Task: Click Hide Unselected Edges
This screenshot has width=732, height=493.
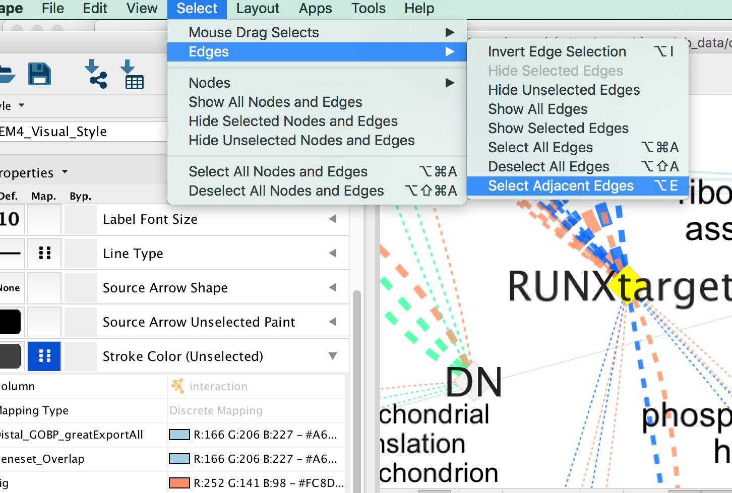Action: pyautogui.click(x=564, y=90)
